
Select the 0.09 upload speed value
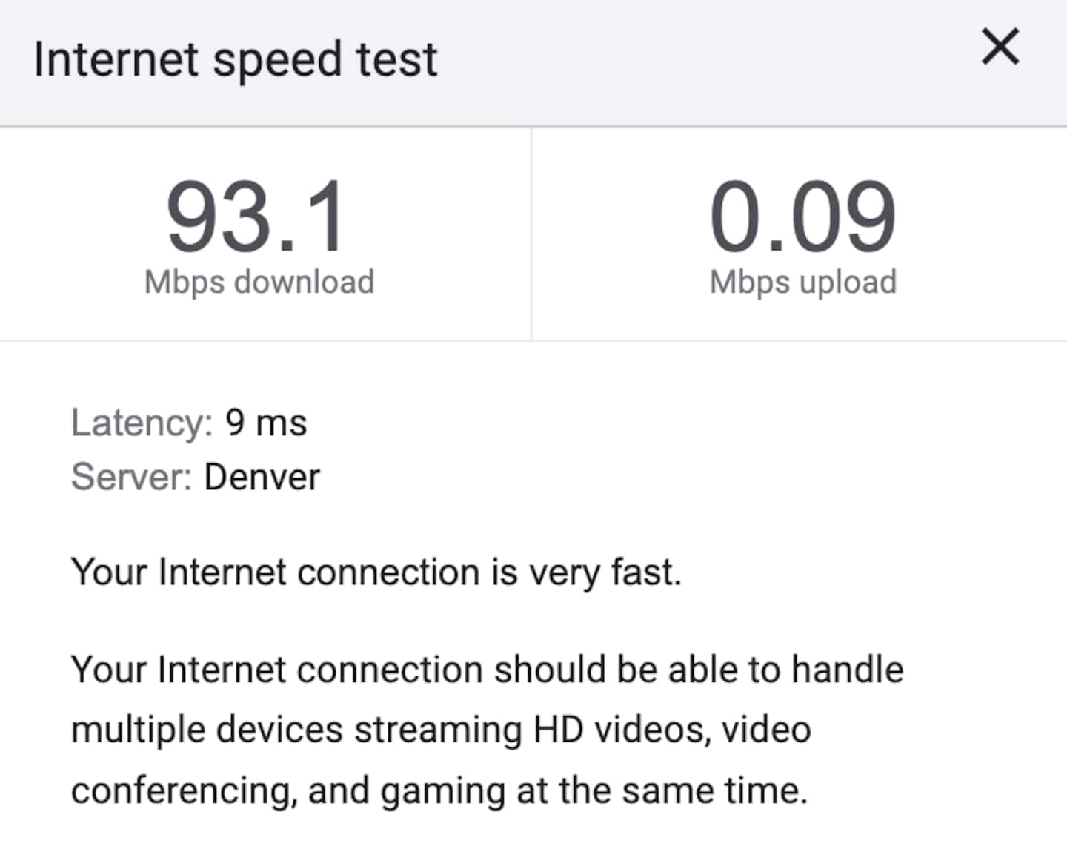(x=802, y=217)
